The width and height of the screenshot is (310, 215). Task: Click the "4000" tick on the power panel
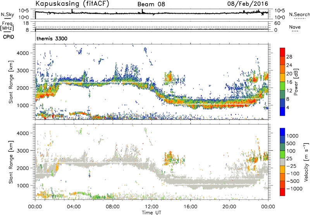tap(23, 53)
